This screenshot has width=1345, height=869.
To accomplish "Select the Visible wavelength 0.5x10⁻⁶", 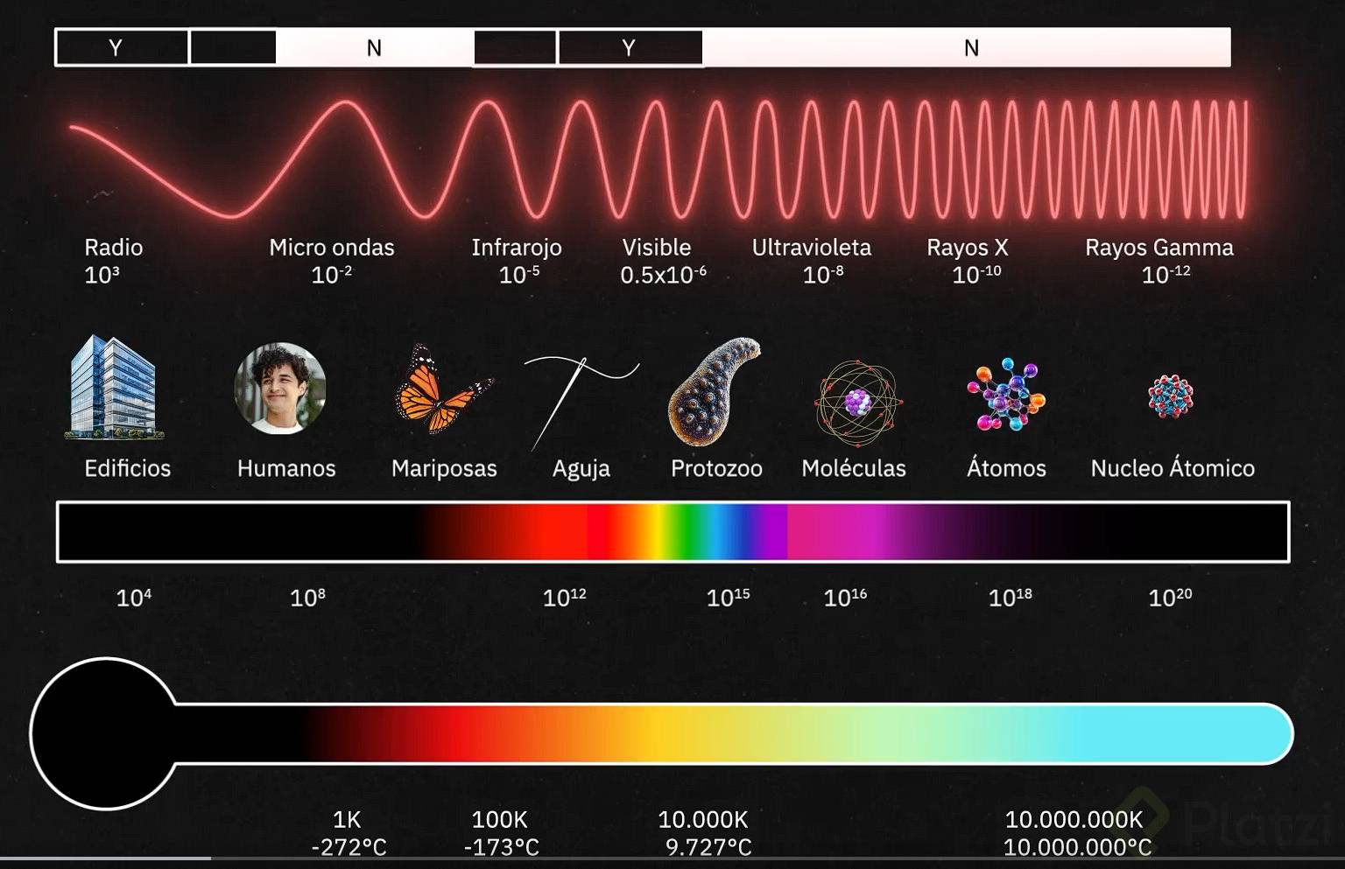I will 663,275.
